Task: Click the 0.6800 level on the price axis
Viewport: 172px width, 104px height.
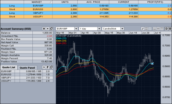Action: click(x=166, y=87)
